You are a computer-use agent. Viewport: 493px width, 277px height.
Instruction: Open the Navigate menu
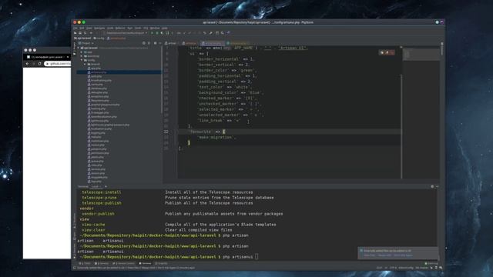tap(99, 28)
